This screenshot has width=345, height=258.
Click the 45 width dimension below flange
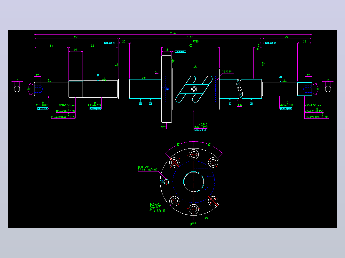point(206,218)
